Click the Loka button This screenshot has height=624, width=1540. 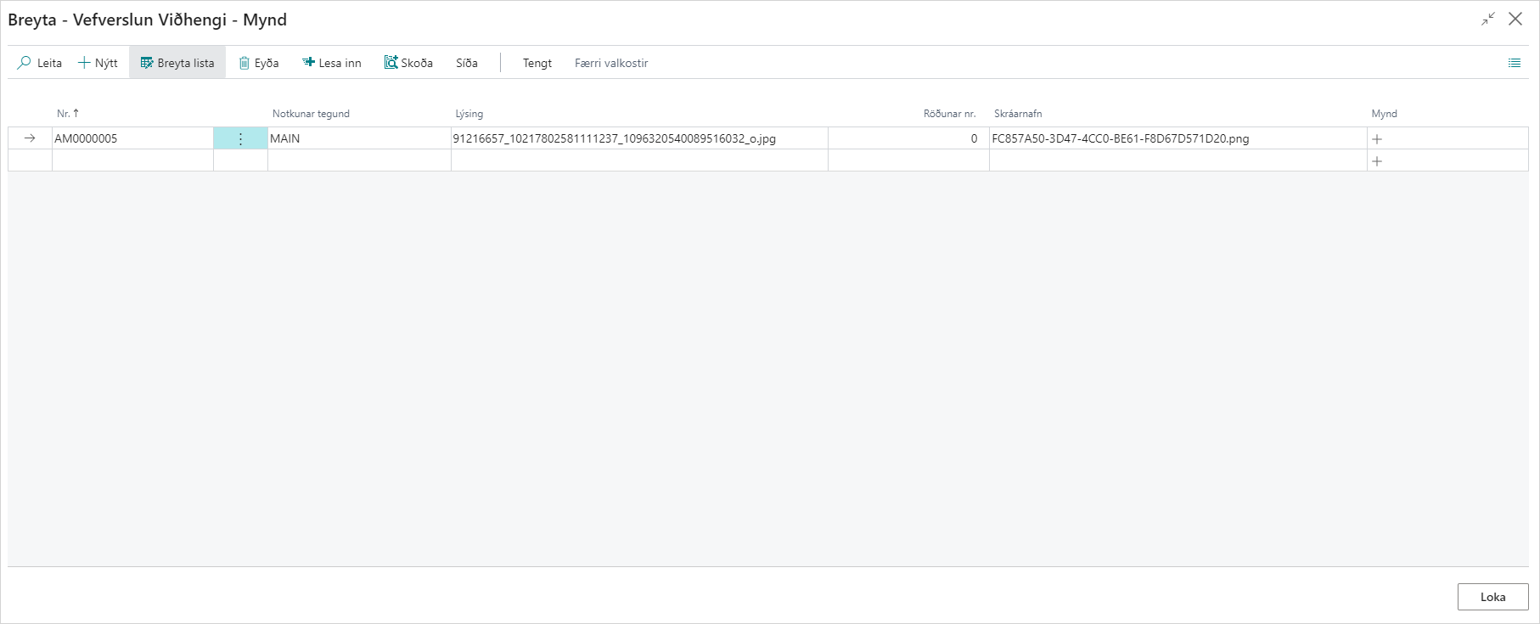[1492, 597]
